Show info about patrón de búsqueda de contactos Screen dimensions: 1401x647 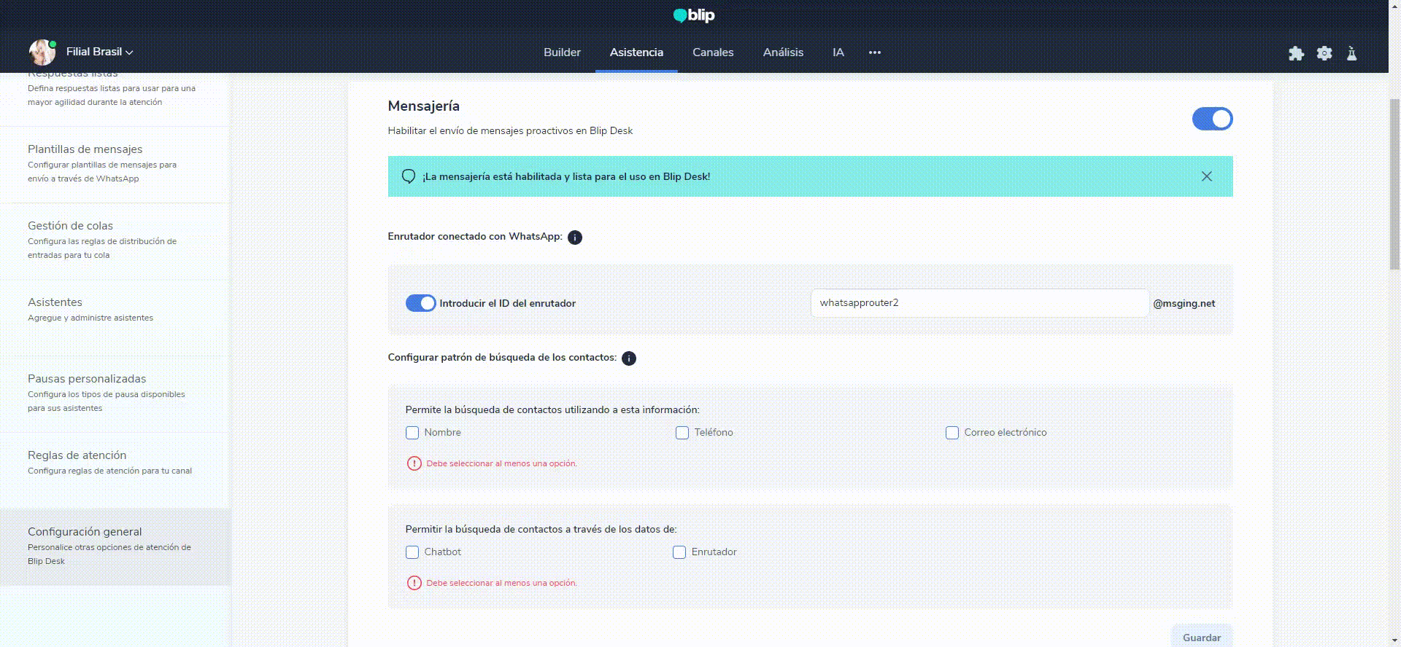pos(629,358)
